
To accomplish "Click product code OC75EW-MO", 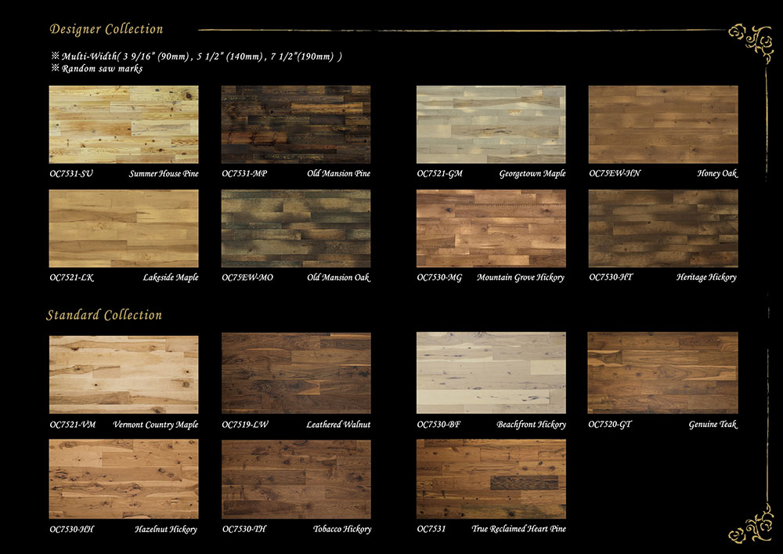I will point(247,277).
